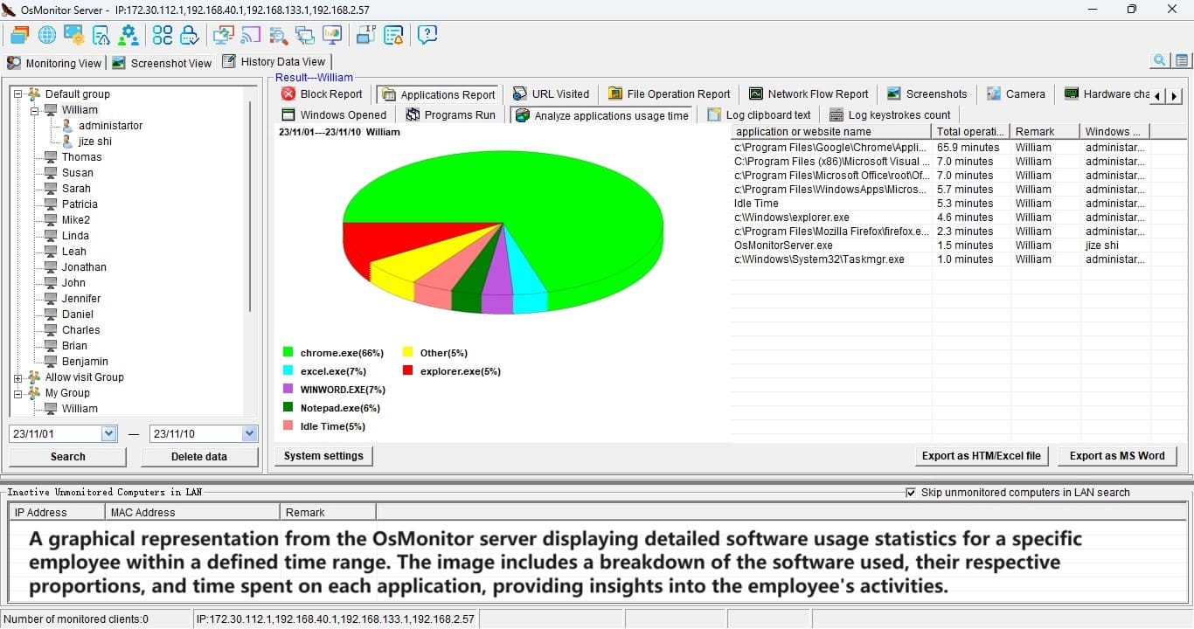Show the Log keystrokes count sub-tab
The height and width of the screenshot is (629, 1194).
tap(890, 114)
